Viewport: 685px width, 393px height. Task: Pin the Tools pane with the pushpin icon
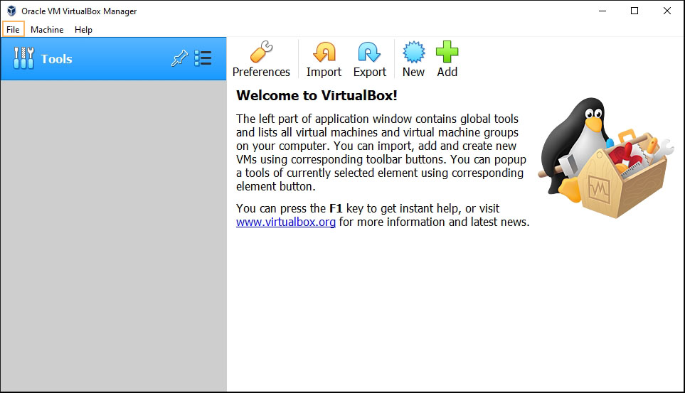coord(179,59)
